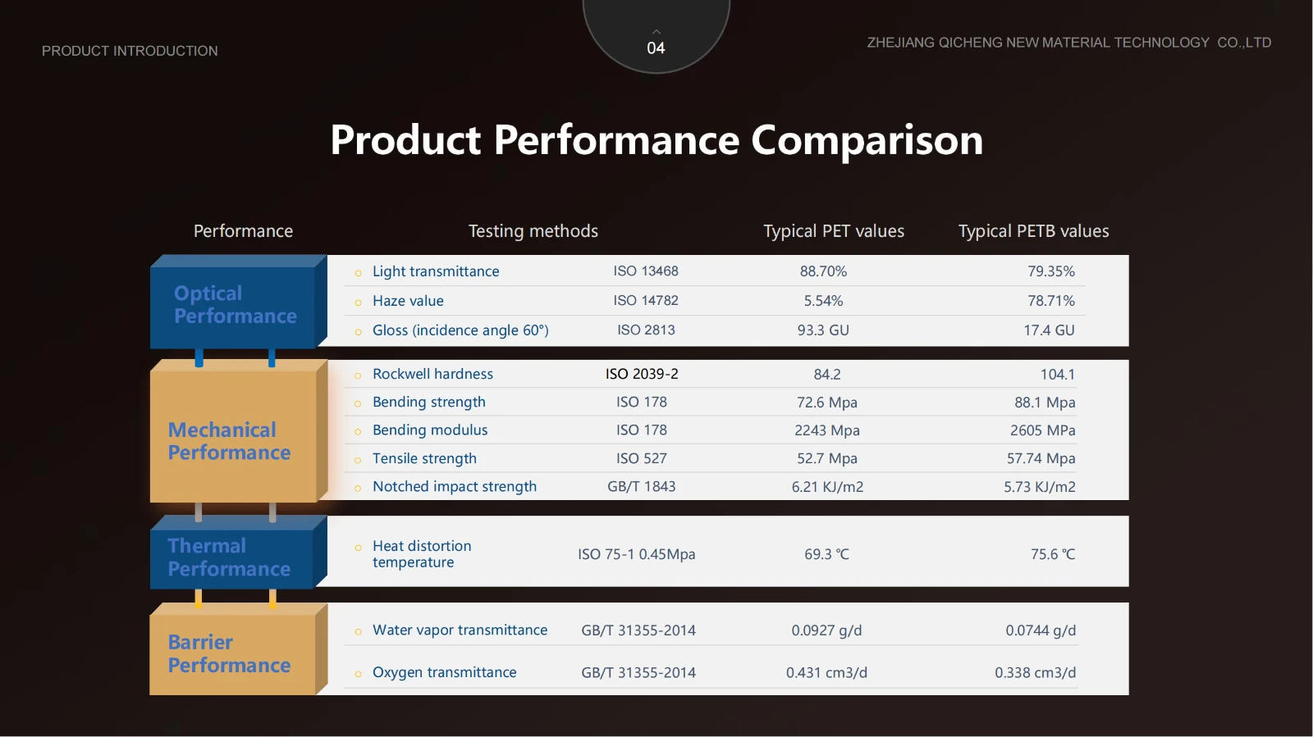Select the Thermal Performance category block
The width and height of the screenshot is (1313, 737).
click(x=230, y=557)
